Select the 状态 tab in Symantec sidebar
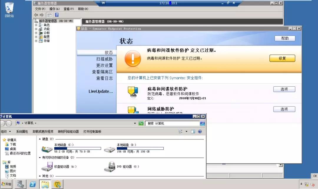This screenshot has width=318, height=189. [x=97, y=52]
